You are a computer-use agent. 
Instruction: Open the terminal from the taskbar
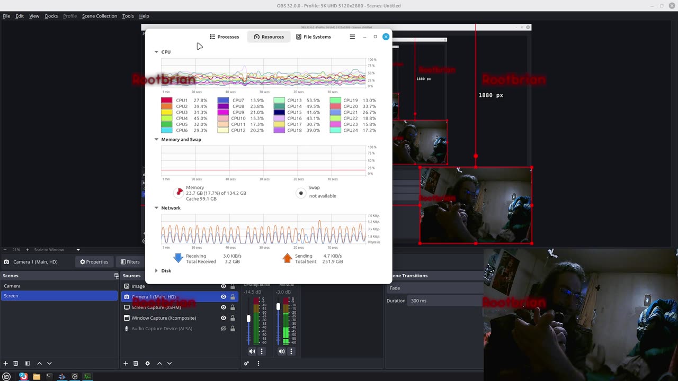coord(49,377)
